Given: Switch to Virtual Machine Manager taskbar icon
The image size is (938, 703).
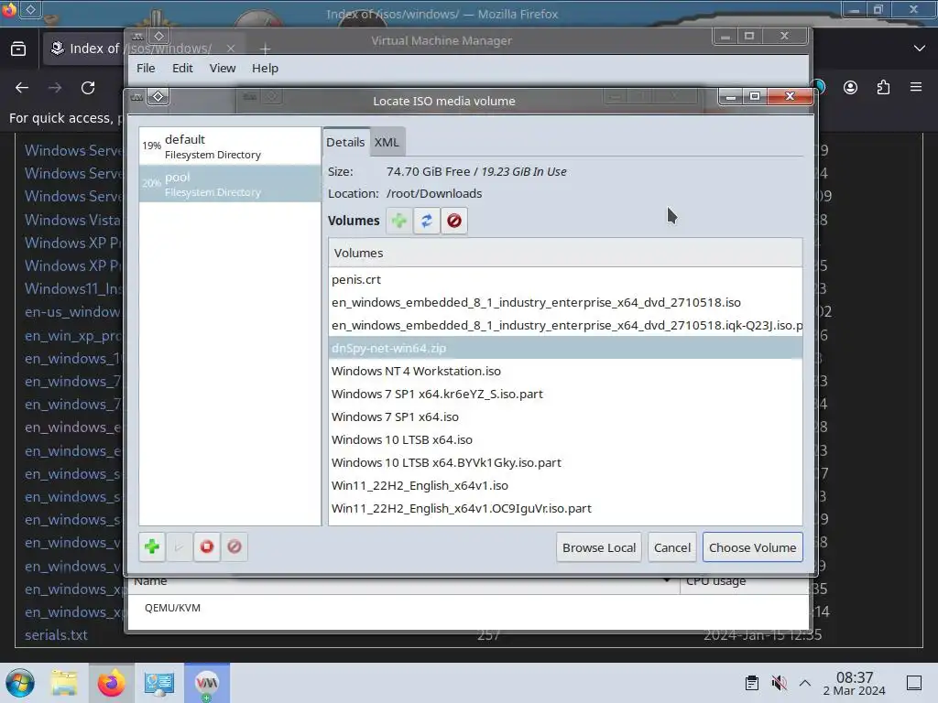Looking at the screenshot, I should coord(207,683).
